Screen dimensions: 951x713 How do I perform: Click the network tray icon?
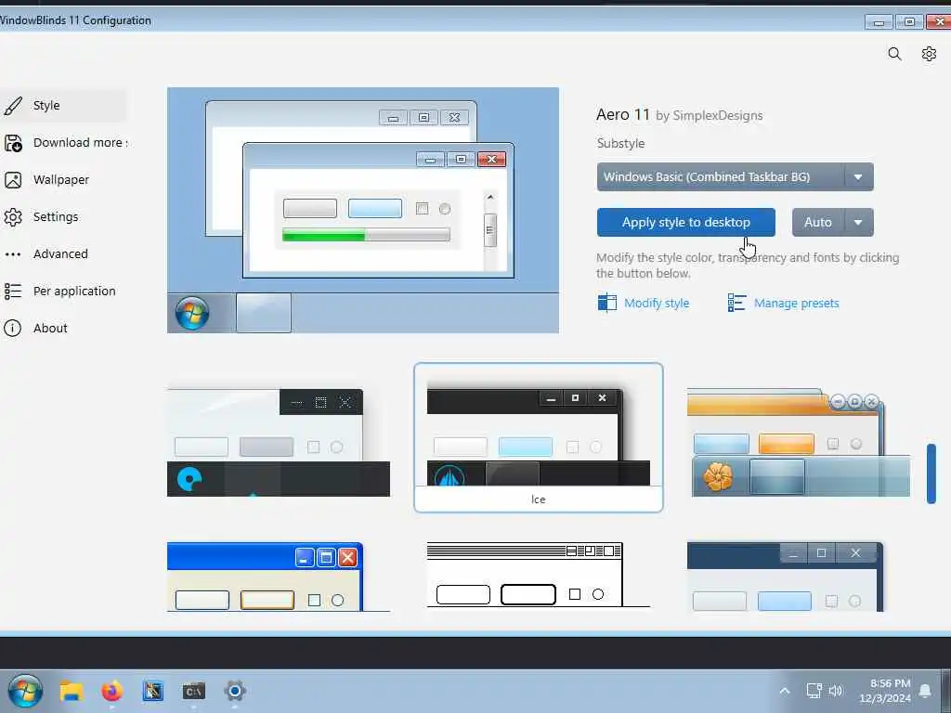pos(814,691)
